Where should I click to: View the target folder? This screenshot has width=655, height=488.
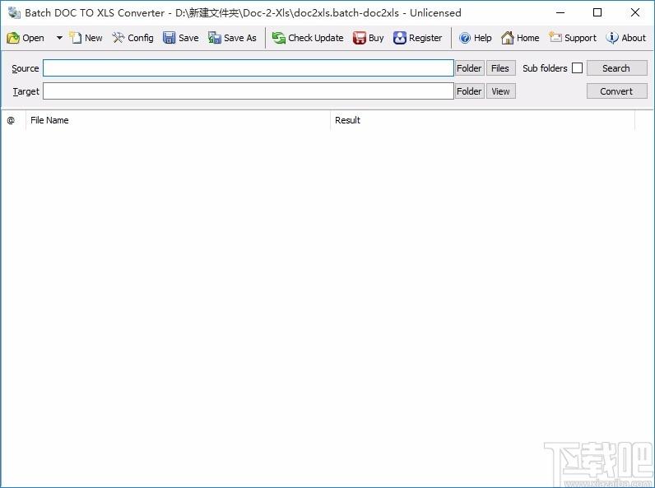pyautogui.click(x=500, y=91)
